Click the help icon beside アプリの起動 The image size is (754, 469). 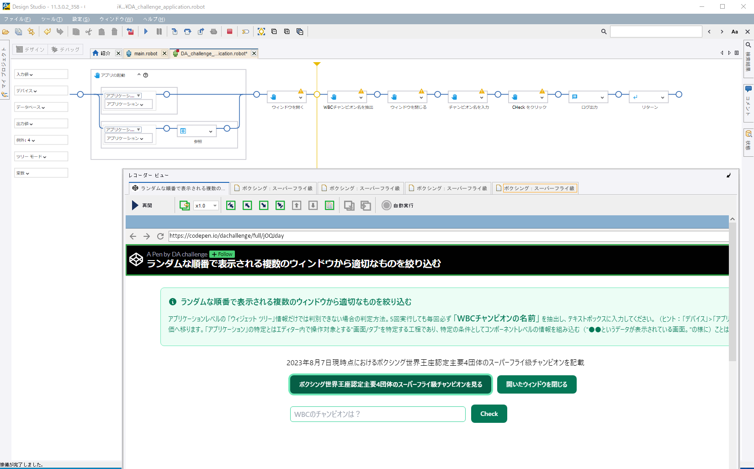click(x=146, y=75)
